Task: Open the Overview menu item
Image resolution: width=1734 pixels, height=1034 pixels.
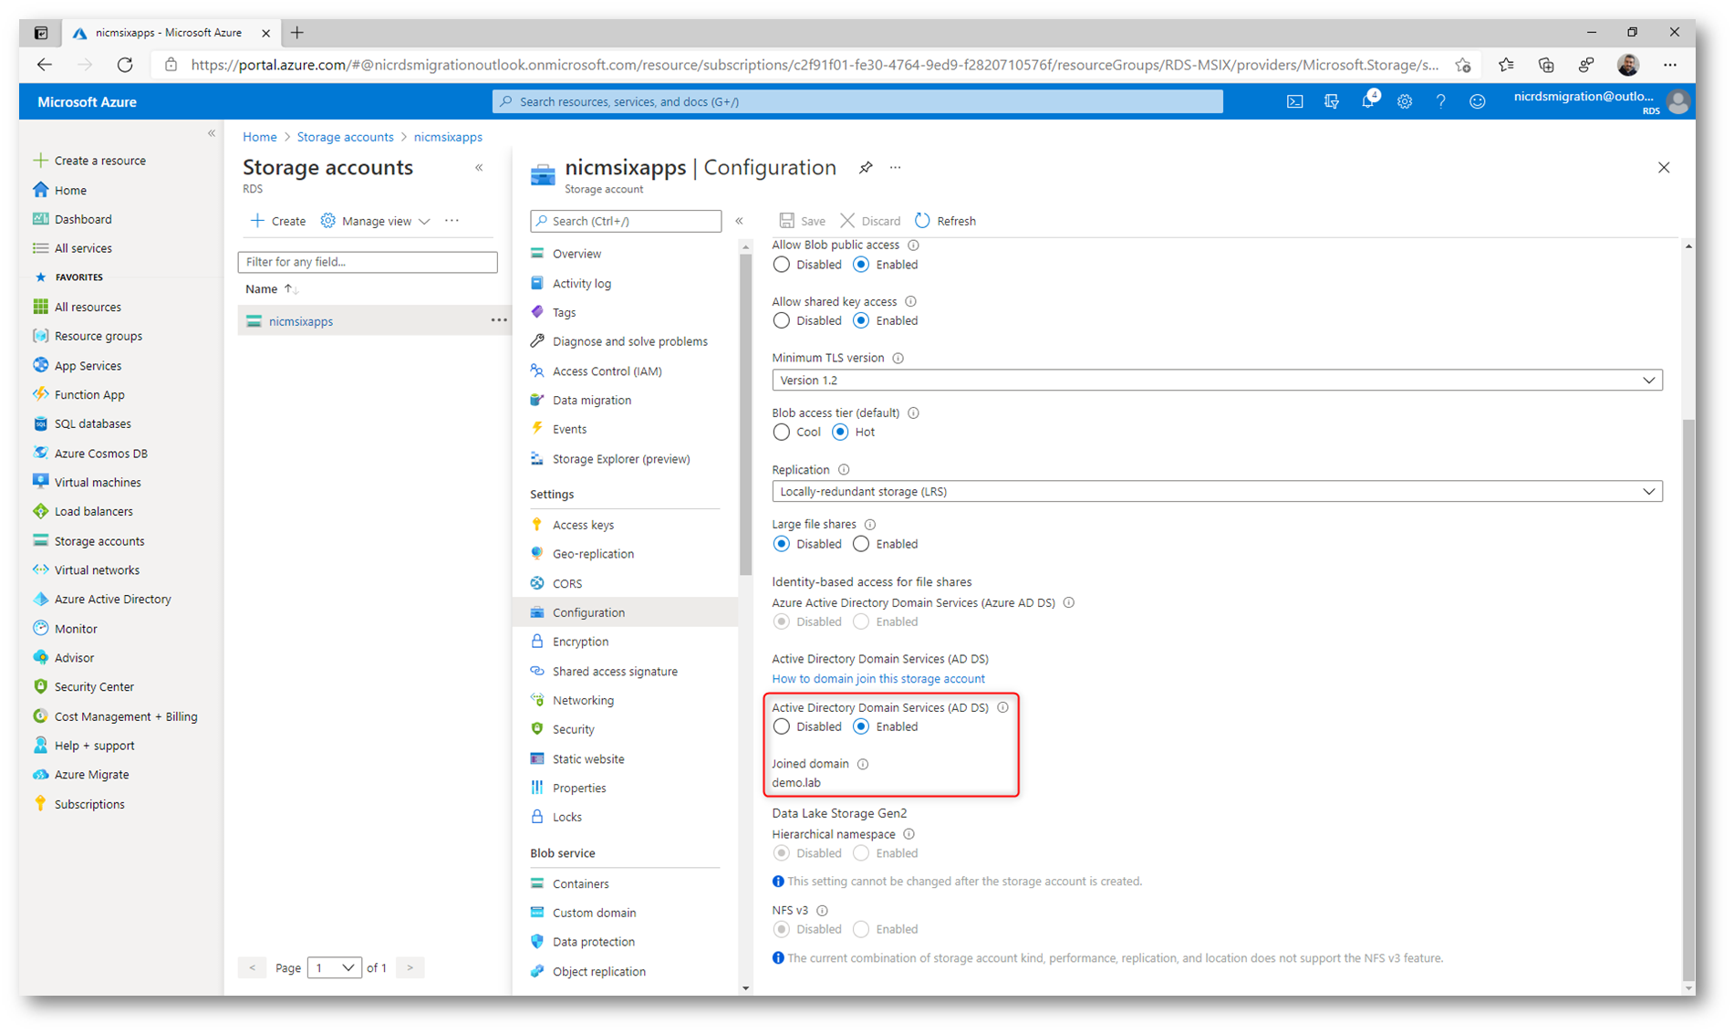Action: (576, 254)
